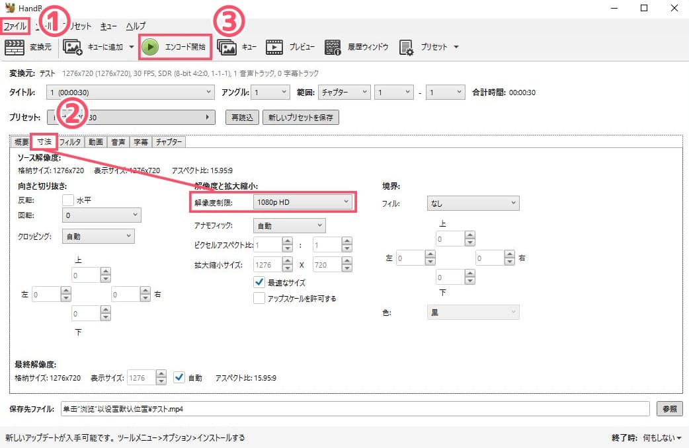The width and height of the screenshot is (689, 448).
Task: Toggle the 水平 horizontal flip checkbox
Action: [67, 200]
